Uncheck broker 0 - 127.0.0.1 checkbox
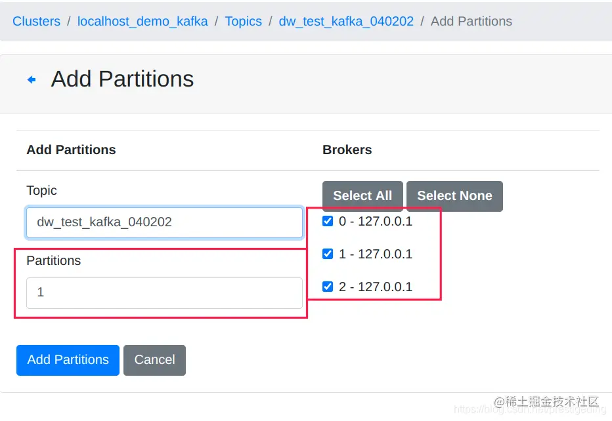 click(x=328, y=222)
